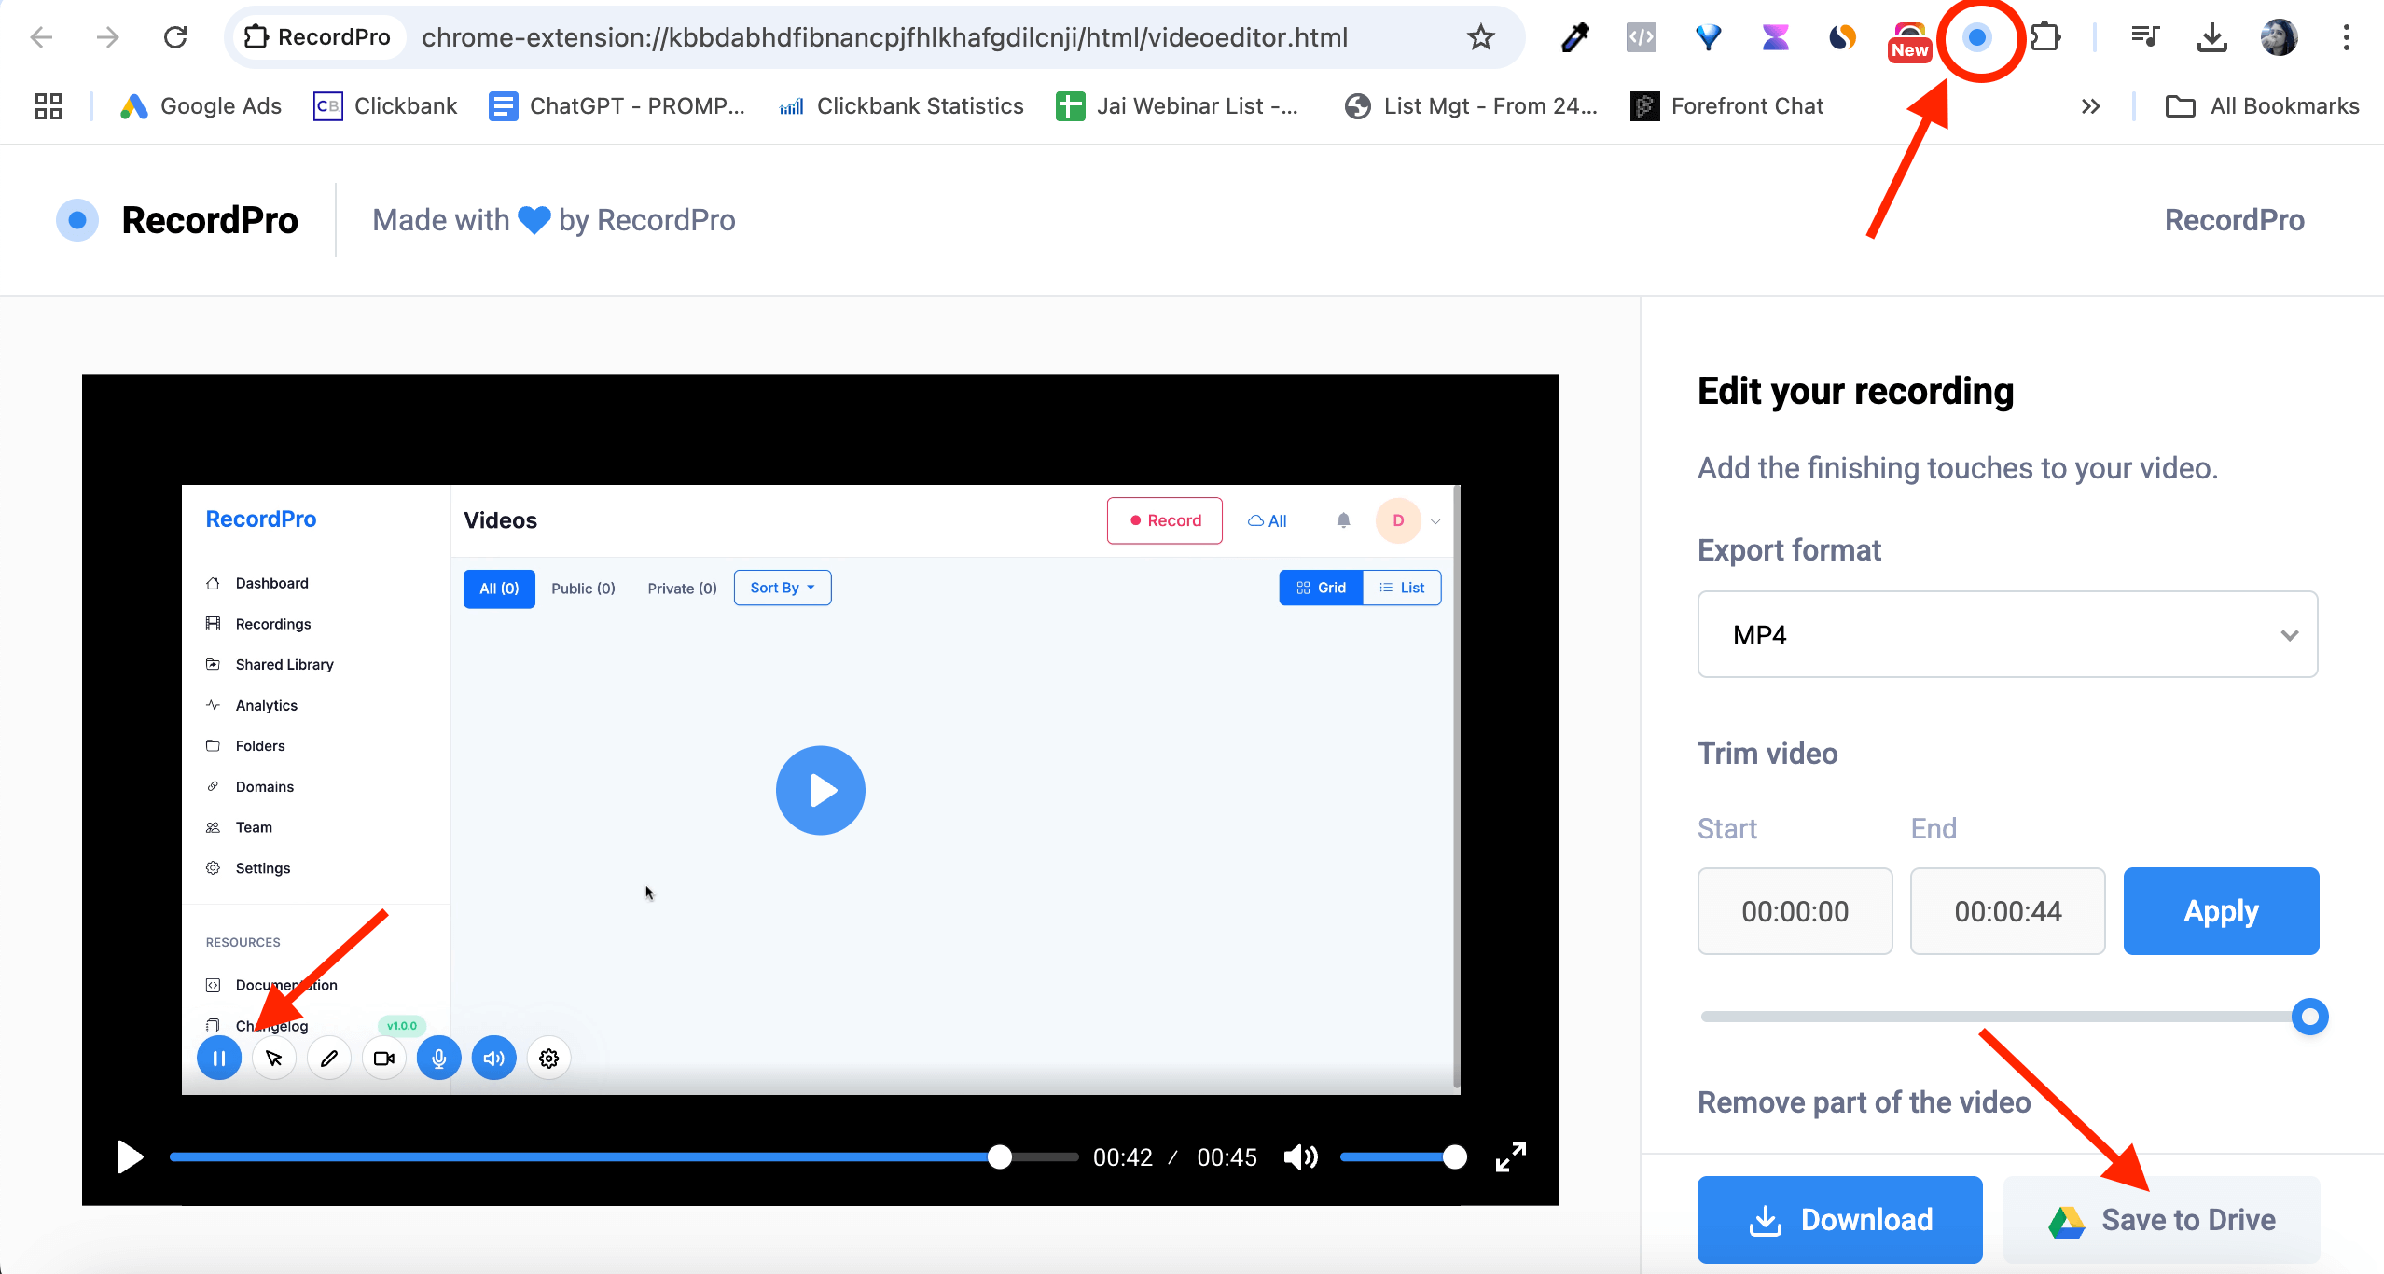2384x1274 pixels.
Task: Click the video progress seek bar
Action: click(x=623, y=1157)
